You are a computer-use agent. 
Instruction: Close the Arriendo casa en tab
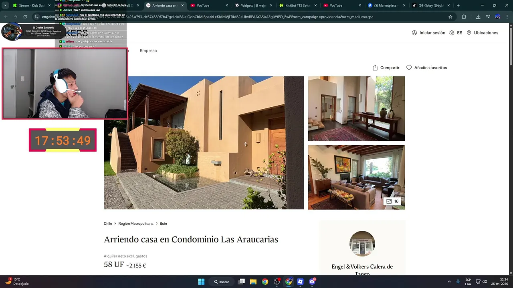182,6
